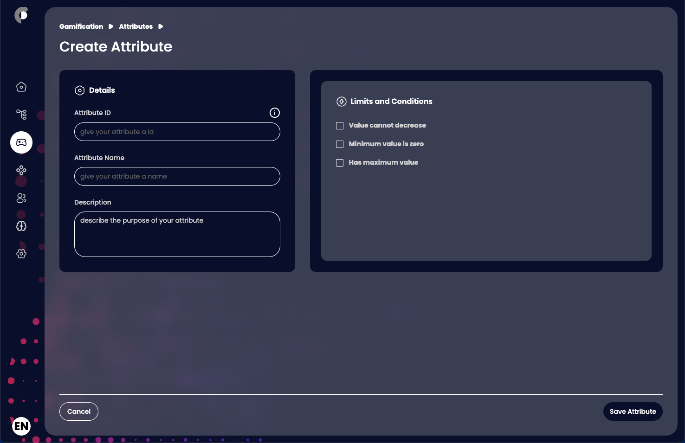Cancel attribute creation
This screenshot has width=685, height=443.
pos(78,411)
